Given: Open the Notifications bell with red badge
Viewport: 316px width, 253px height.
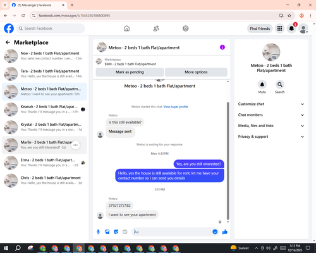Looking at the screenshot, I should click(291, 28).
